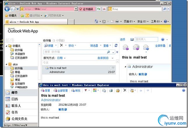
Task: Open categories icon in message window toolbar
Action: tap(95, 90)
